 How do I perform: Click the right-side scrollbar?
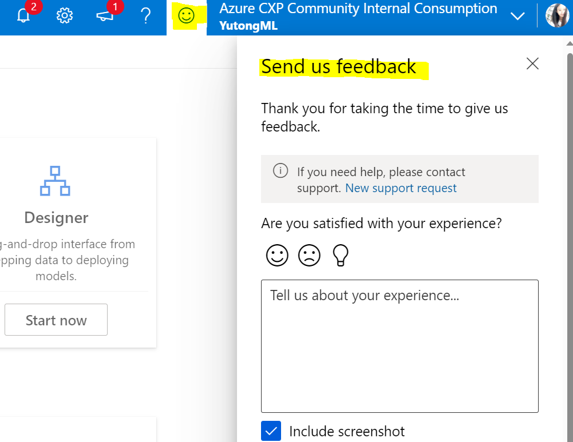pos(568,229)
